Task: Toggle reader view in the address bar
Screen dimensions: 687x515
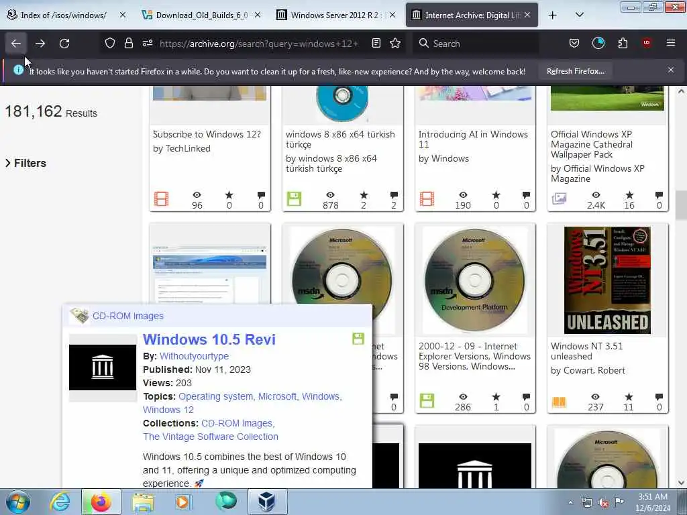Action: point(376,44)
